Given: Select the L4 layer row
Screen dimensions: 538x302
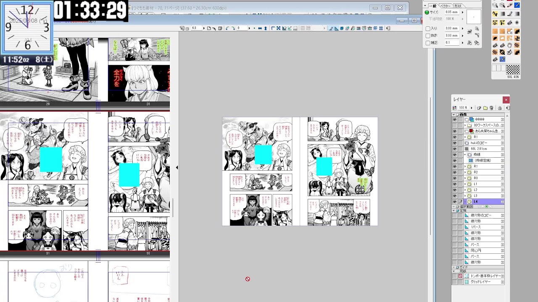Looking at the screenshot, I should [x=483, y=202].
